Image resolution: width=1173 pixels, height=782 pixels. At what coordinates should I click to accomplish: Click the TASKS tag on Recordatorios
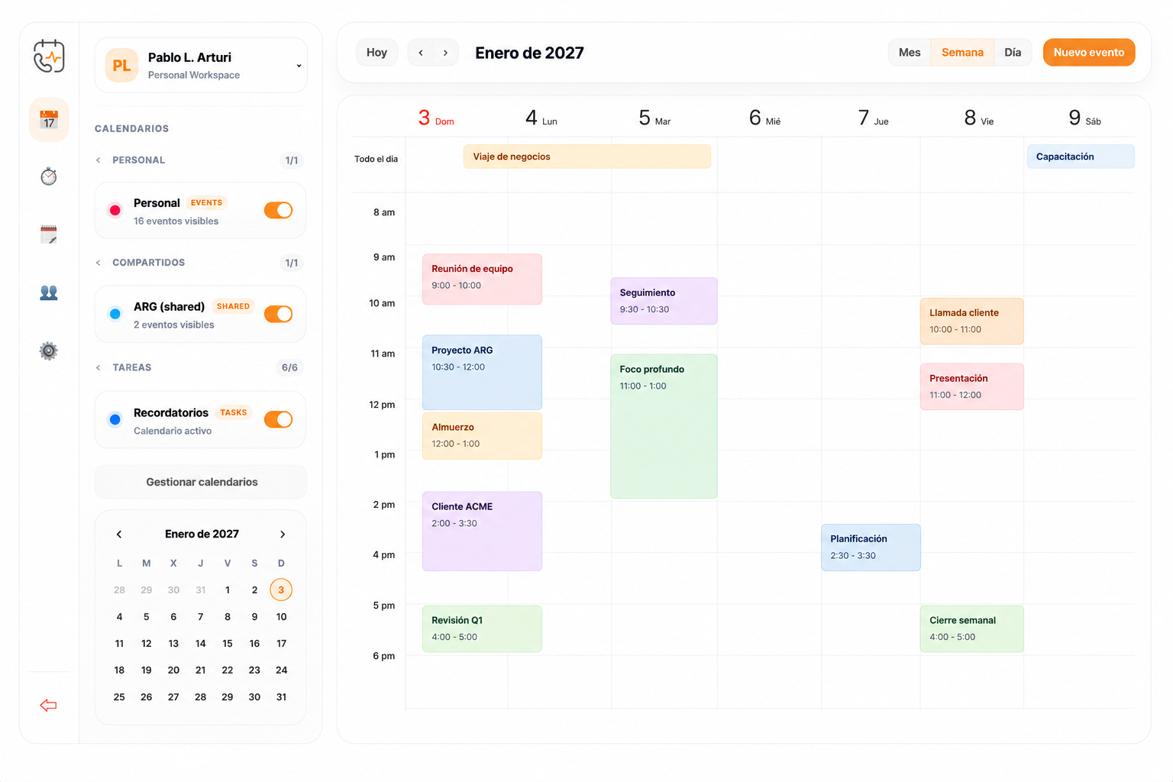click(234, 412)
